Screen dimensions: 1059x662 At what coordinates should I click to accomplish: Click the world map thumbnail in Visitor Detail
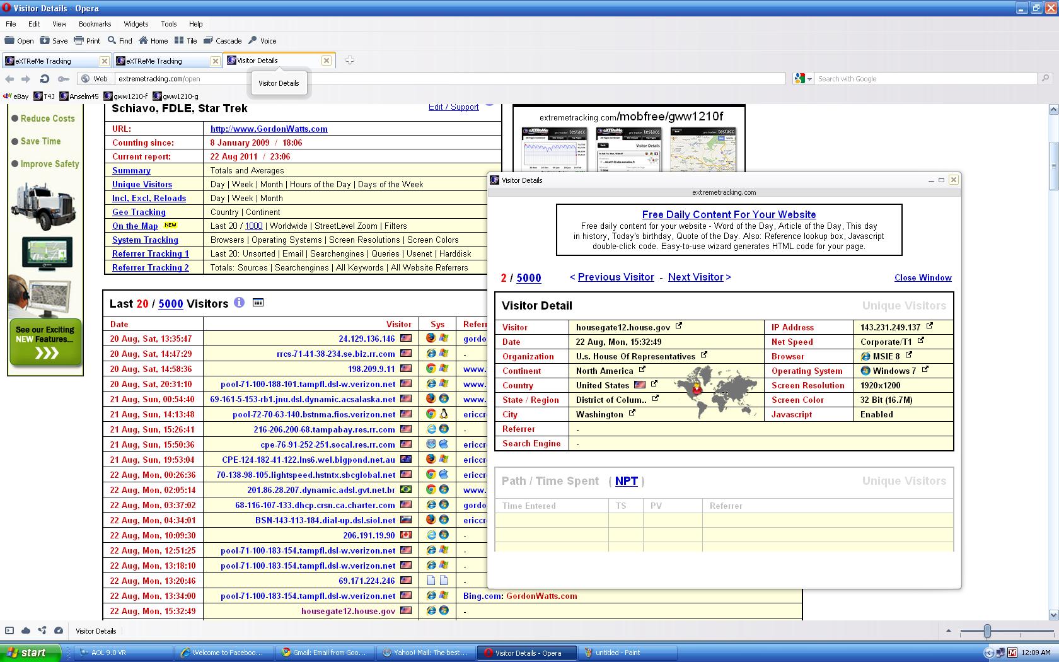click(716, 391)
